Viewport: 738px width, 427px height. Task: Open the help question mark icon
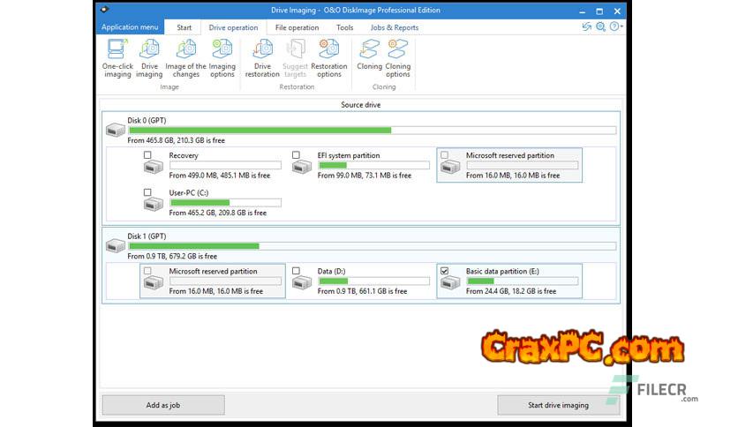[x=614, y=26]
